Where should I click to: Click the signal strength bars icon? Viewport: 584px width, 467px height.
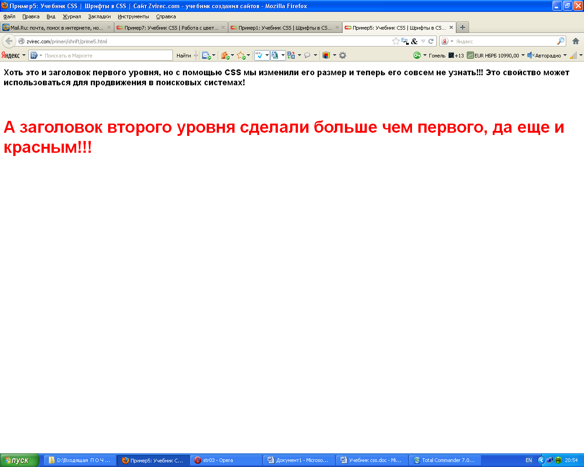pos(574,55)
